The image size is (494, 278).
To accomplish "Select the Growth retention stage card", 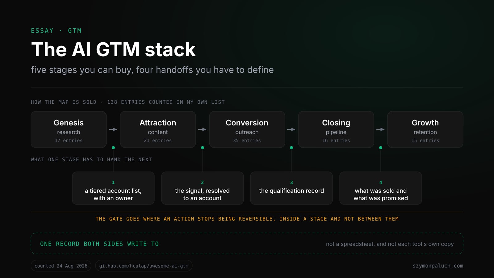I will tap(425, 129).
